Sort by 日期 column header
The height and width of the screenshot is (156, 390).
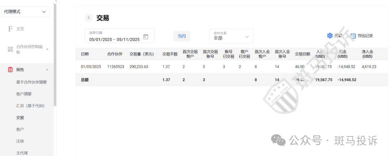click(x=85, y=54)
